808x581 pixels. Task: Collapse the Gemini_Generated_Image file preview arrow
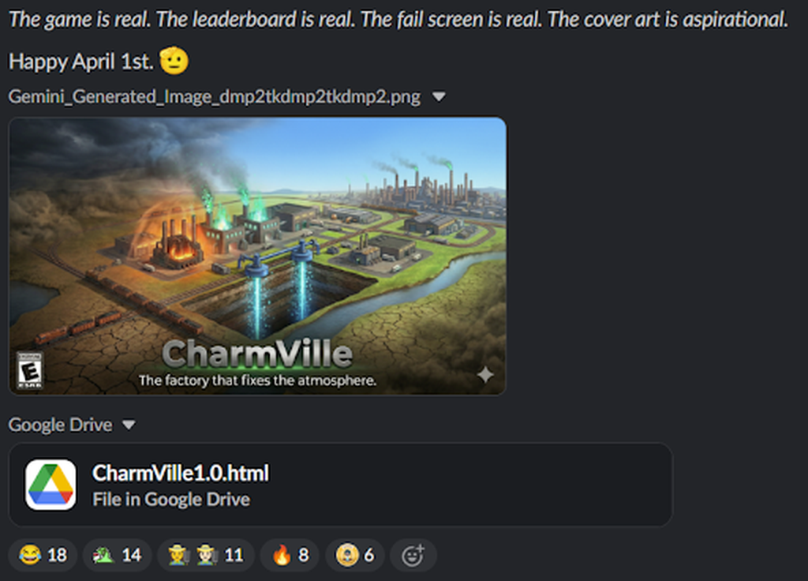(x=439, y=96)
